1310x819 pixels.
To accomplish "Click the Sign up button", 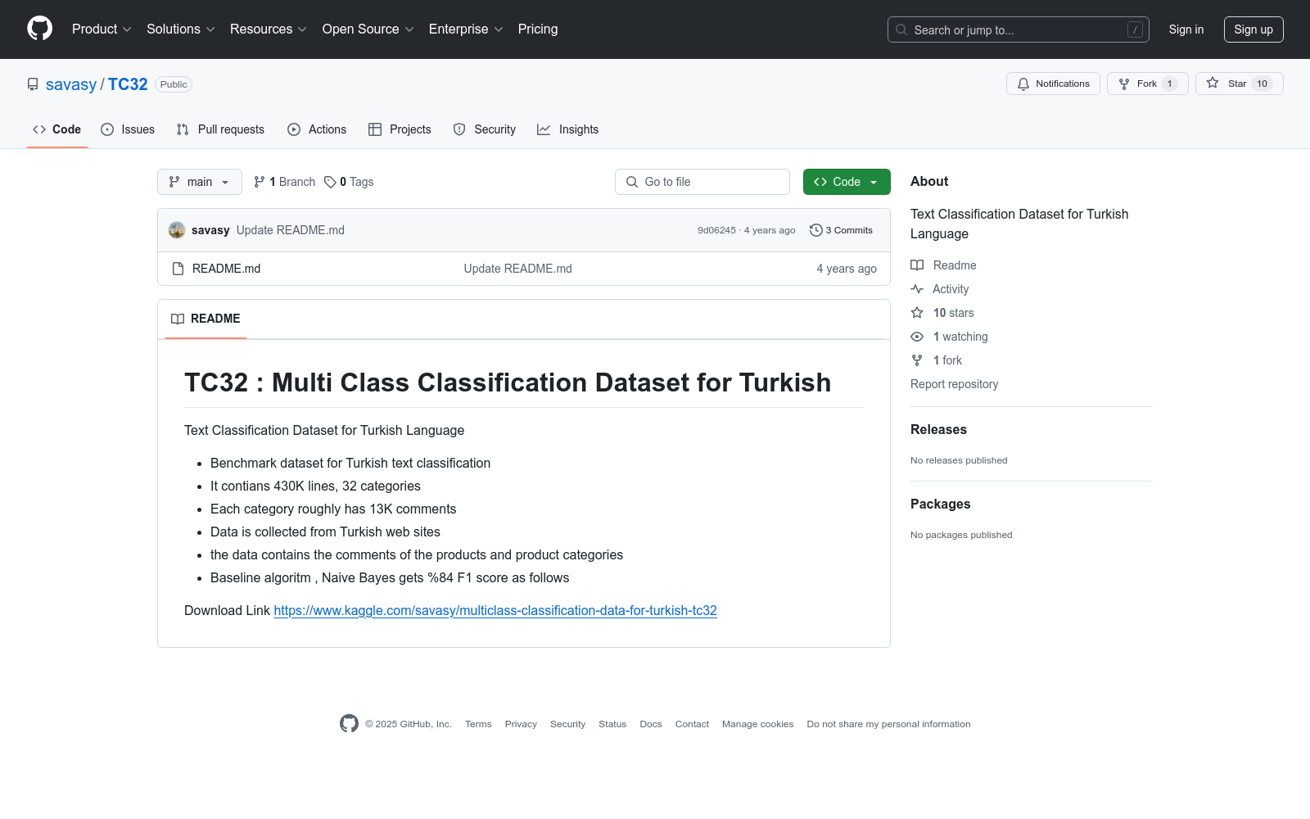I will (x=1254, y=29).
